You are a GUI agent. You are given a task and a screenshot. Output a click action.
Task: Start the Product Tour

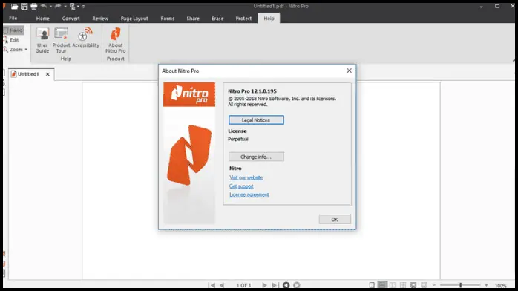click(61, 40)
